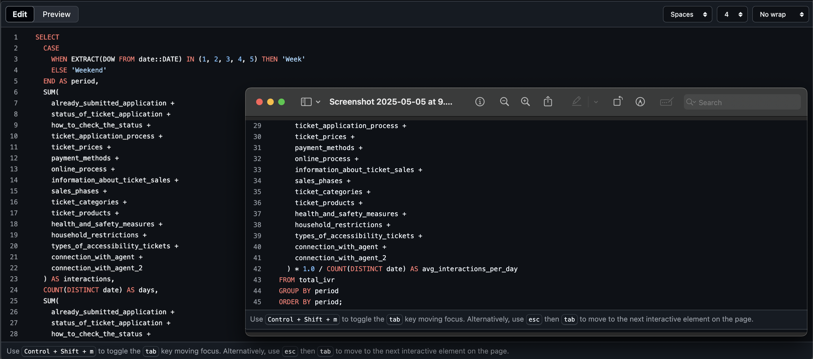Switch to the Edit tab

20,14
